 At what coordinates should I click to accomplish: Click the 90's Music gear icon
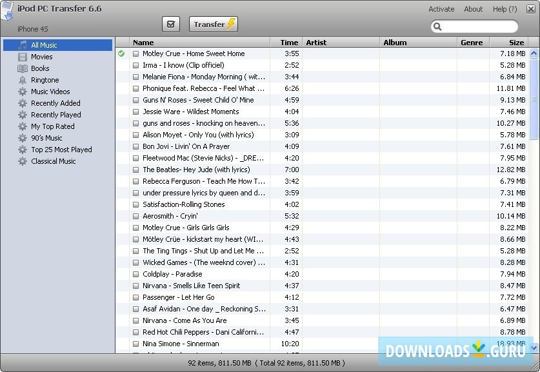point(23,138)
